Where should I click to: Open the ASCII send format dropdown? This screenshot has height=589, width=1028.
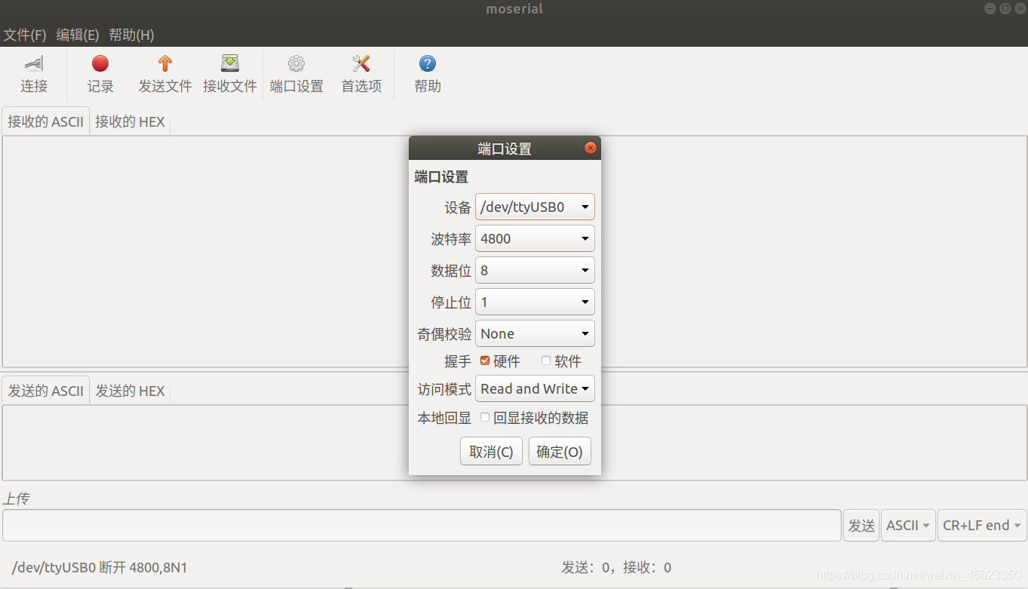pos(908,525)
